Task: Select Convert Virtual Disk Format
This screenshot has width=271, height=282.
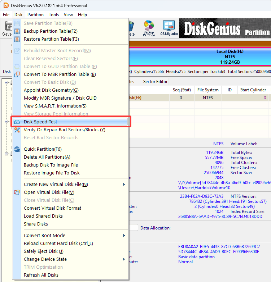Action: coord(71,208)
